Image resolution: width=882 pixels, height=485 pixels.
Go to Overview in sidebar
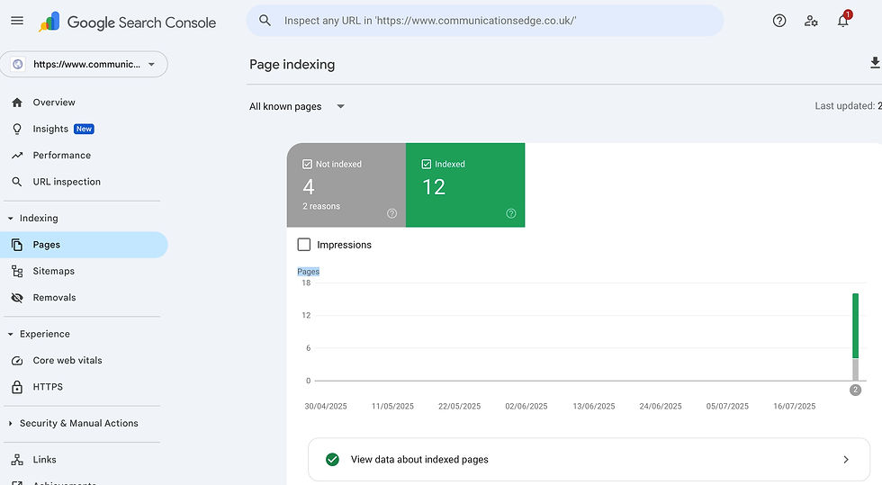pyautogui.click(x=54, y=103)
